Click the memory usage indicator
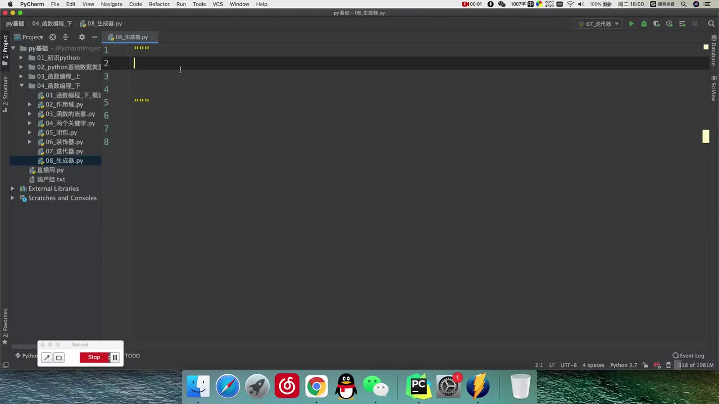The width and height of the screenshot is (719, 404). [695, 365]
